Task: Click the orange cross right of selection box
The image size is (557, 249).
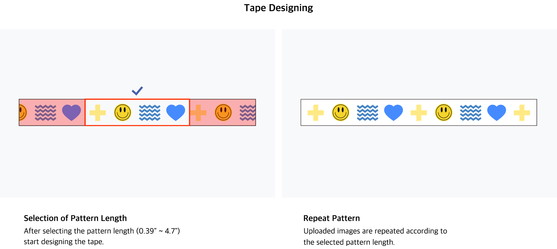Action: [x=198, y=113]
